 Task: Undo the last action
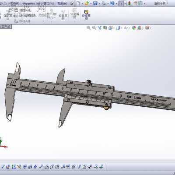(x=112, y=3)
